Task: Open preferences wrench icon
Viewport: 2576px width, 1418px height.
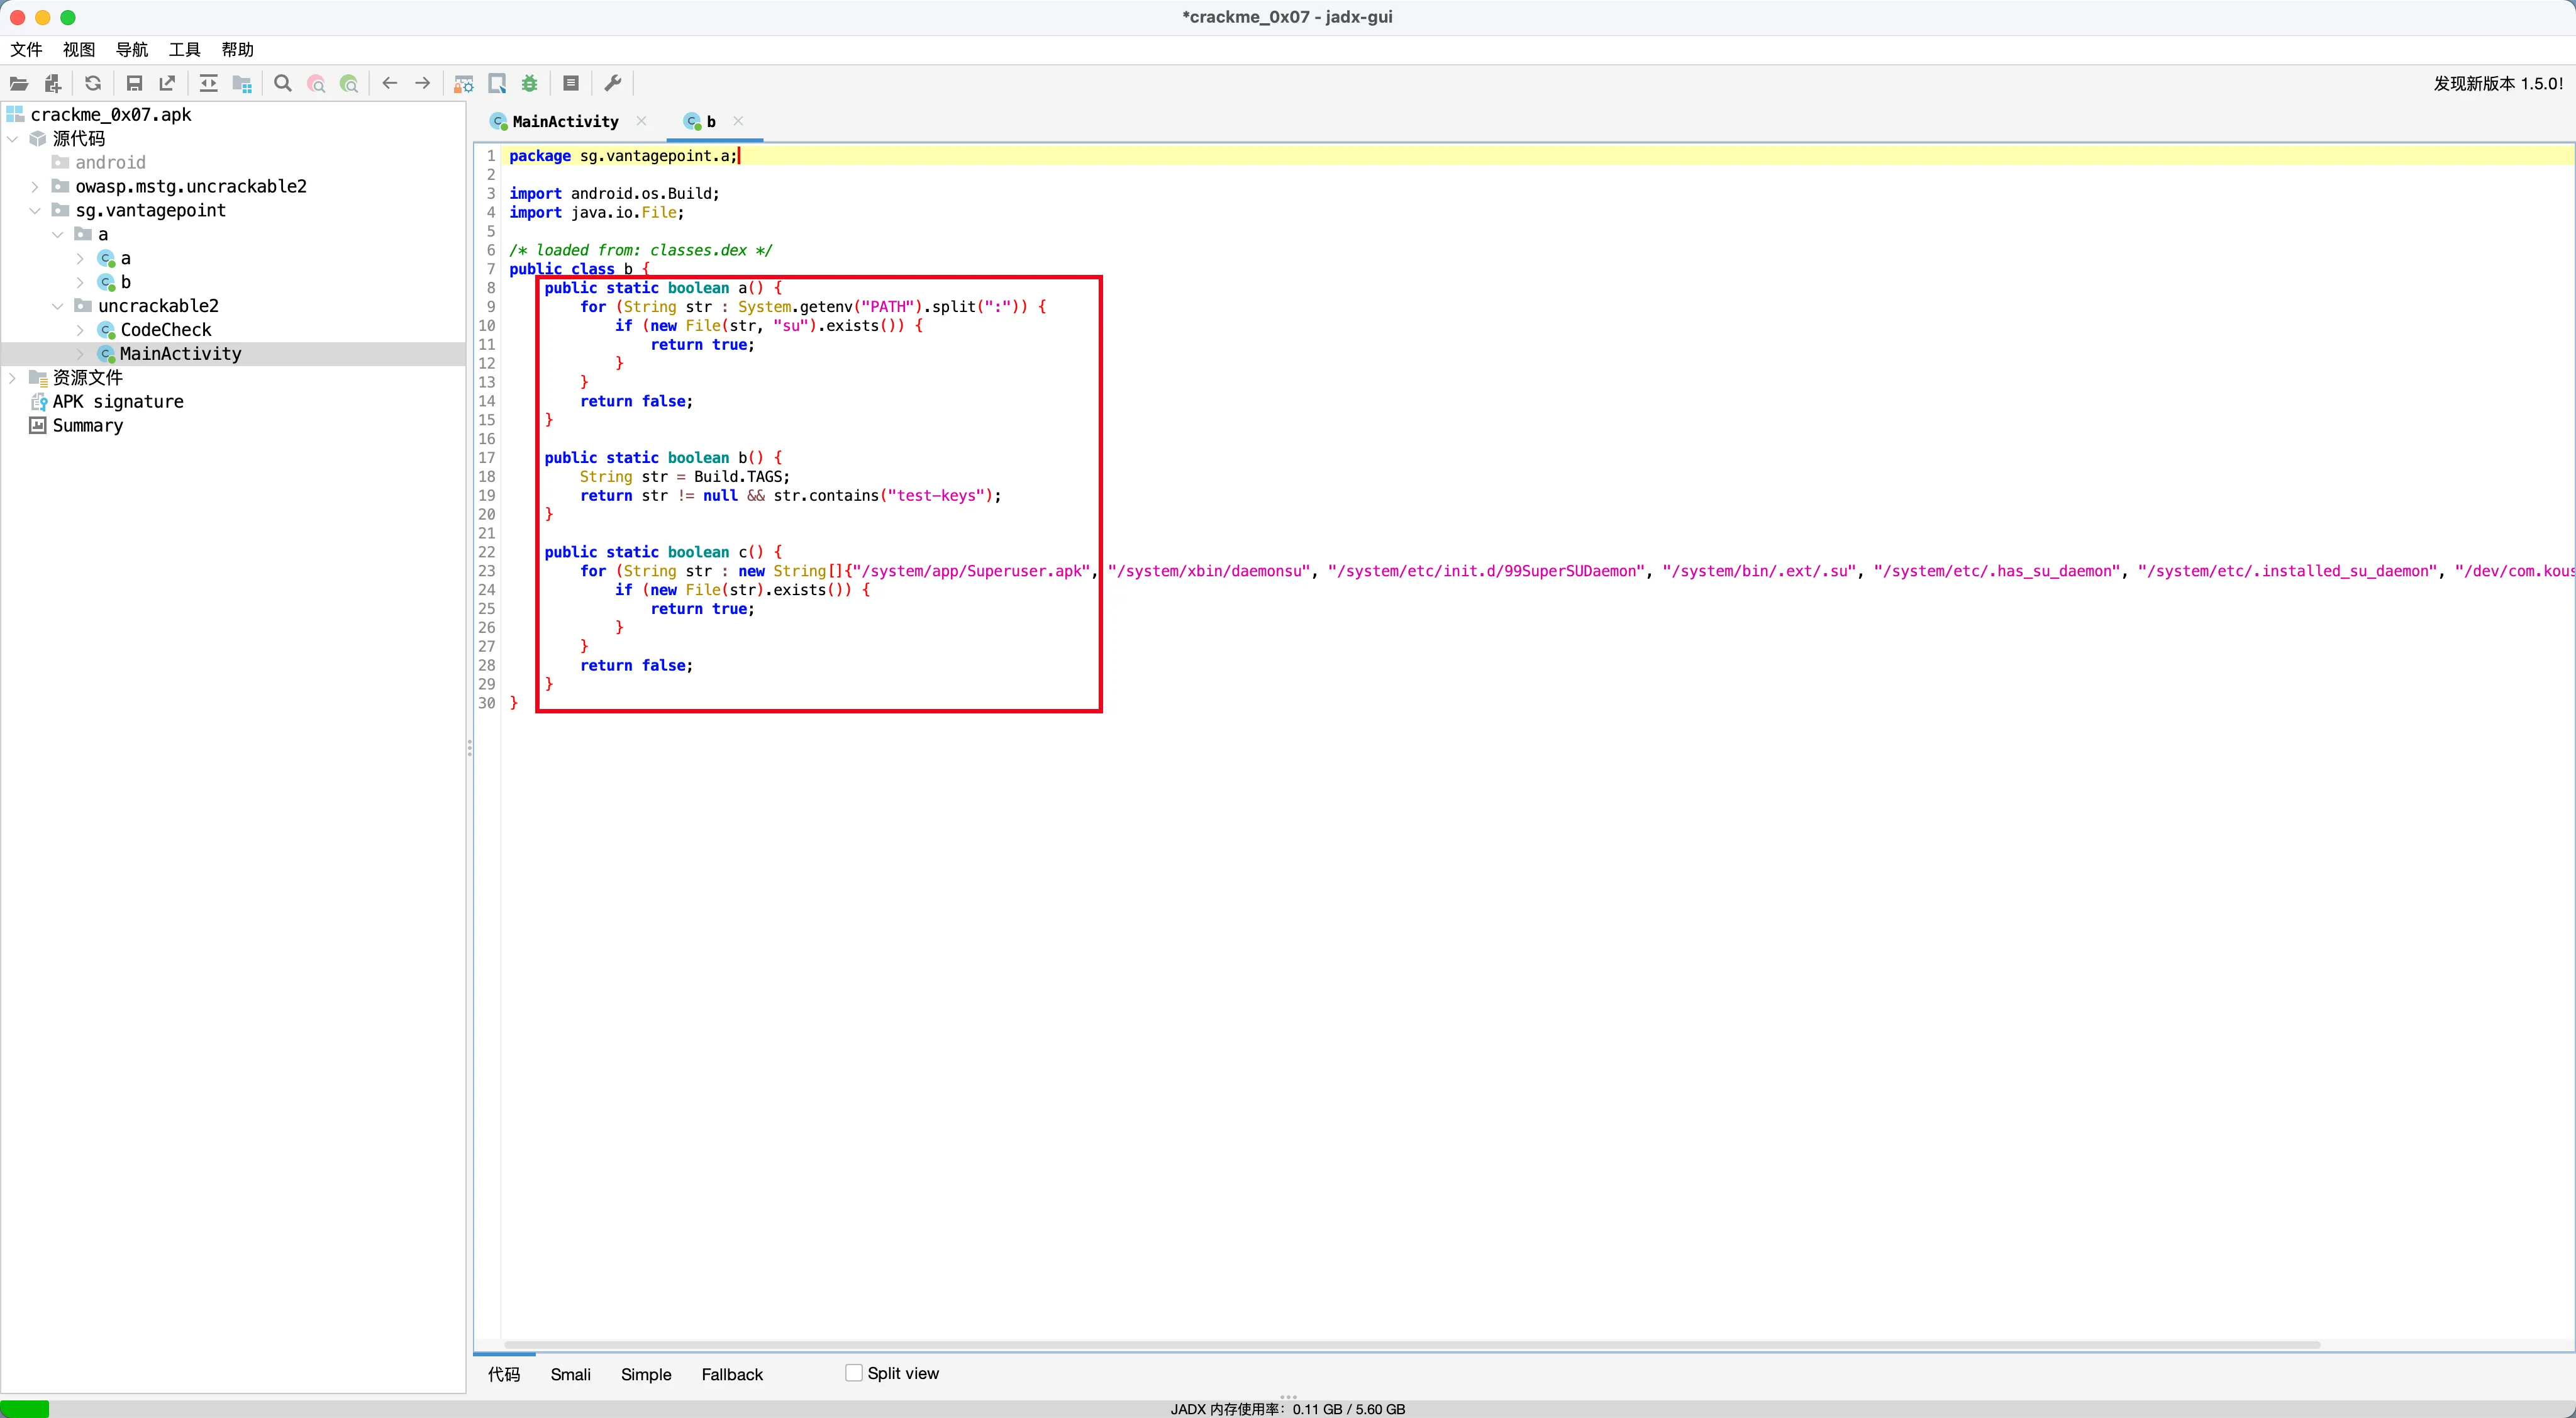Action: (x=613, y=84)
